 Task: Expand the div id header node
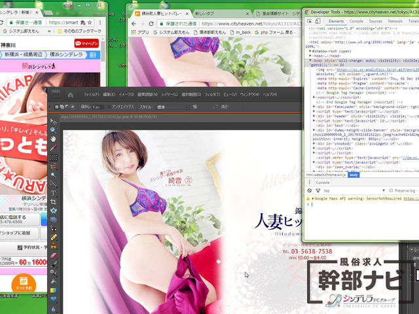314,116
